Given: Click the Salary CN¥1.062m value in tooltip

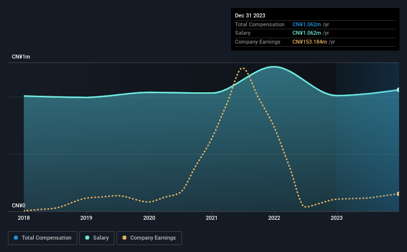Looking at the screenshot, I should 306,33.
